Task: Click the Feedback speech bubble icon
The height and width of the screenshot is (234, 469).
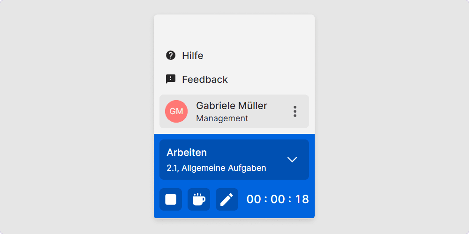Action: [171, 80]
